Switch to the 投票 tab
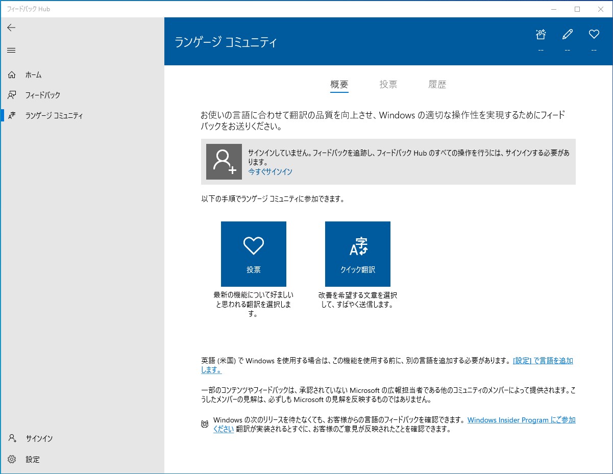613x474 pixels. click(388, 84)
